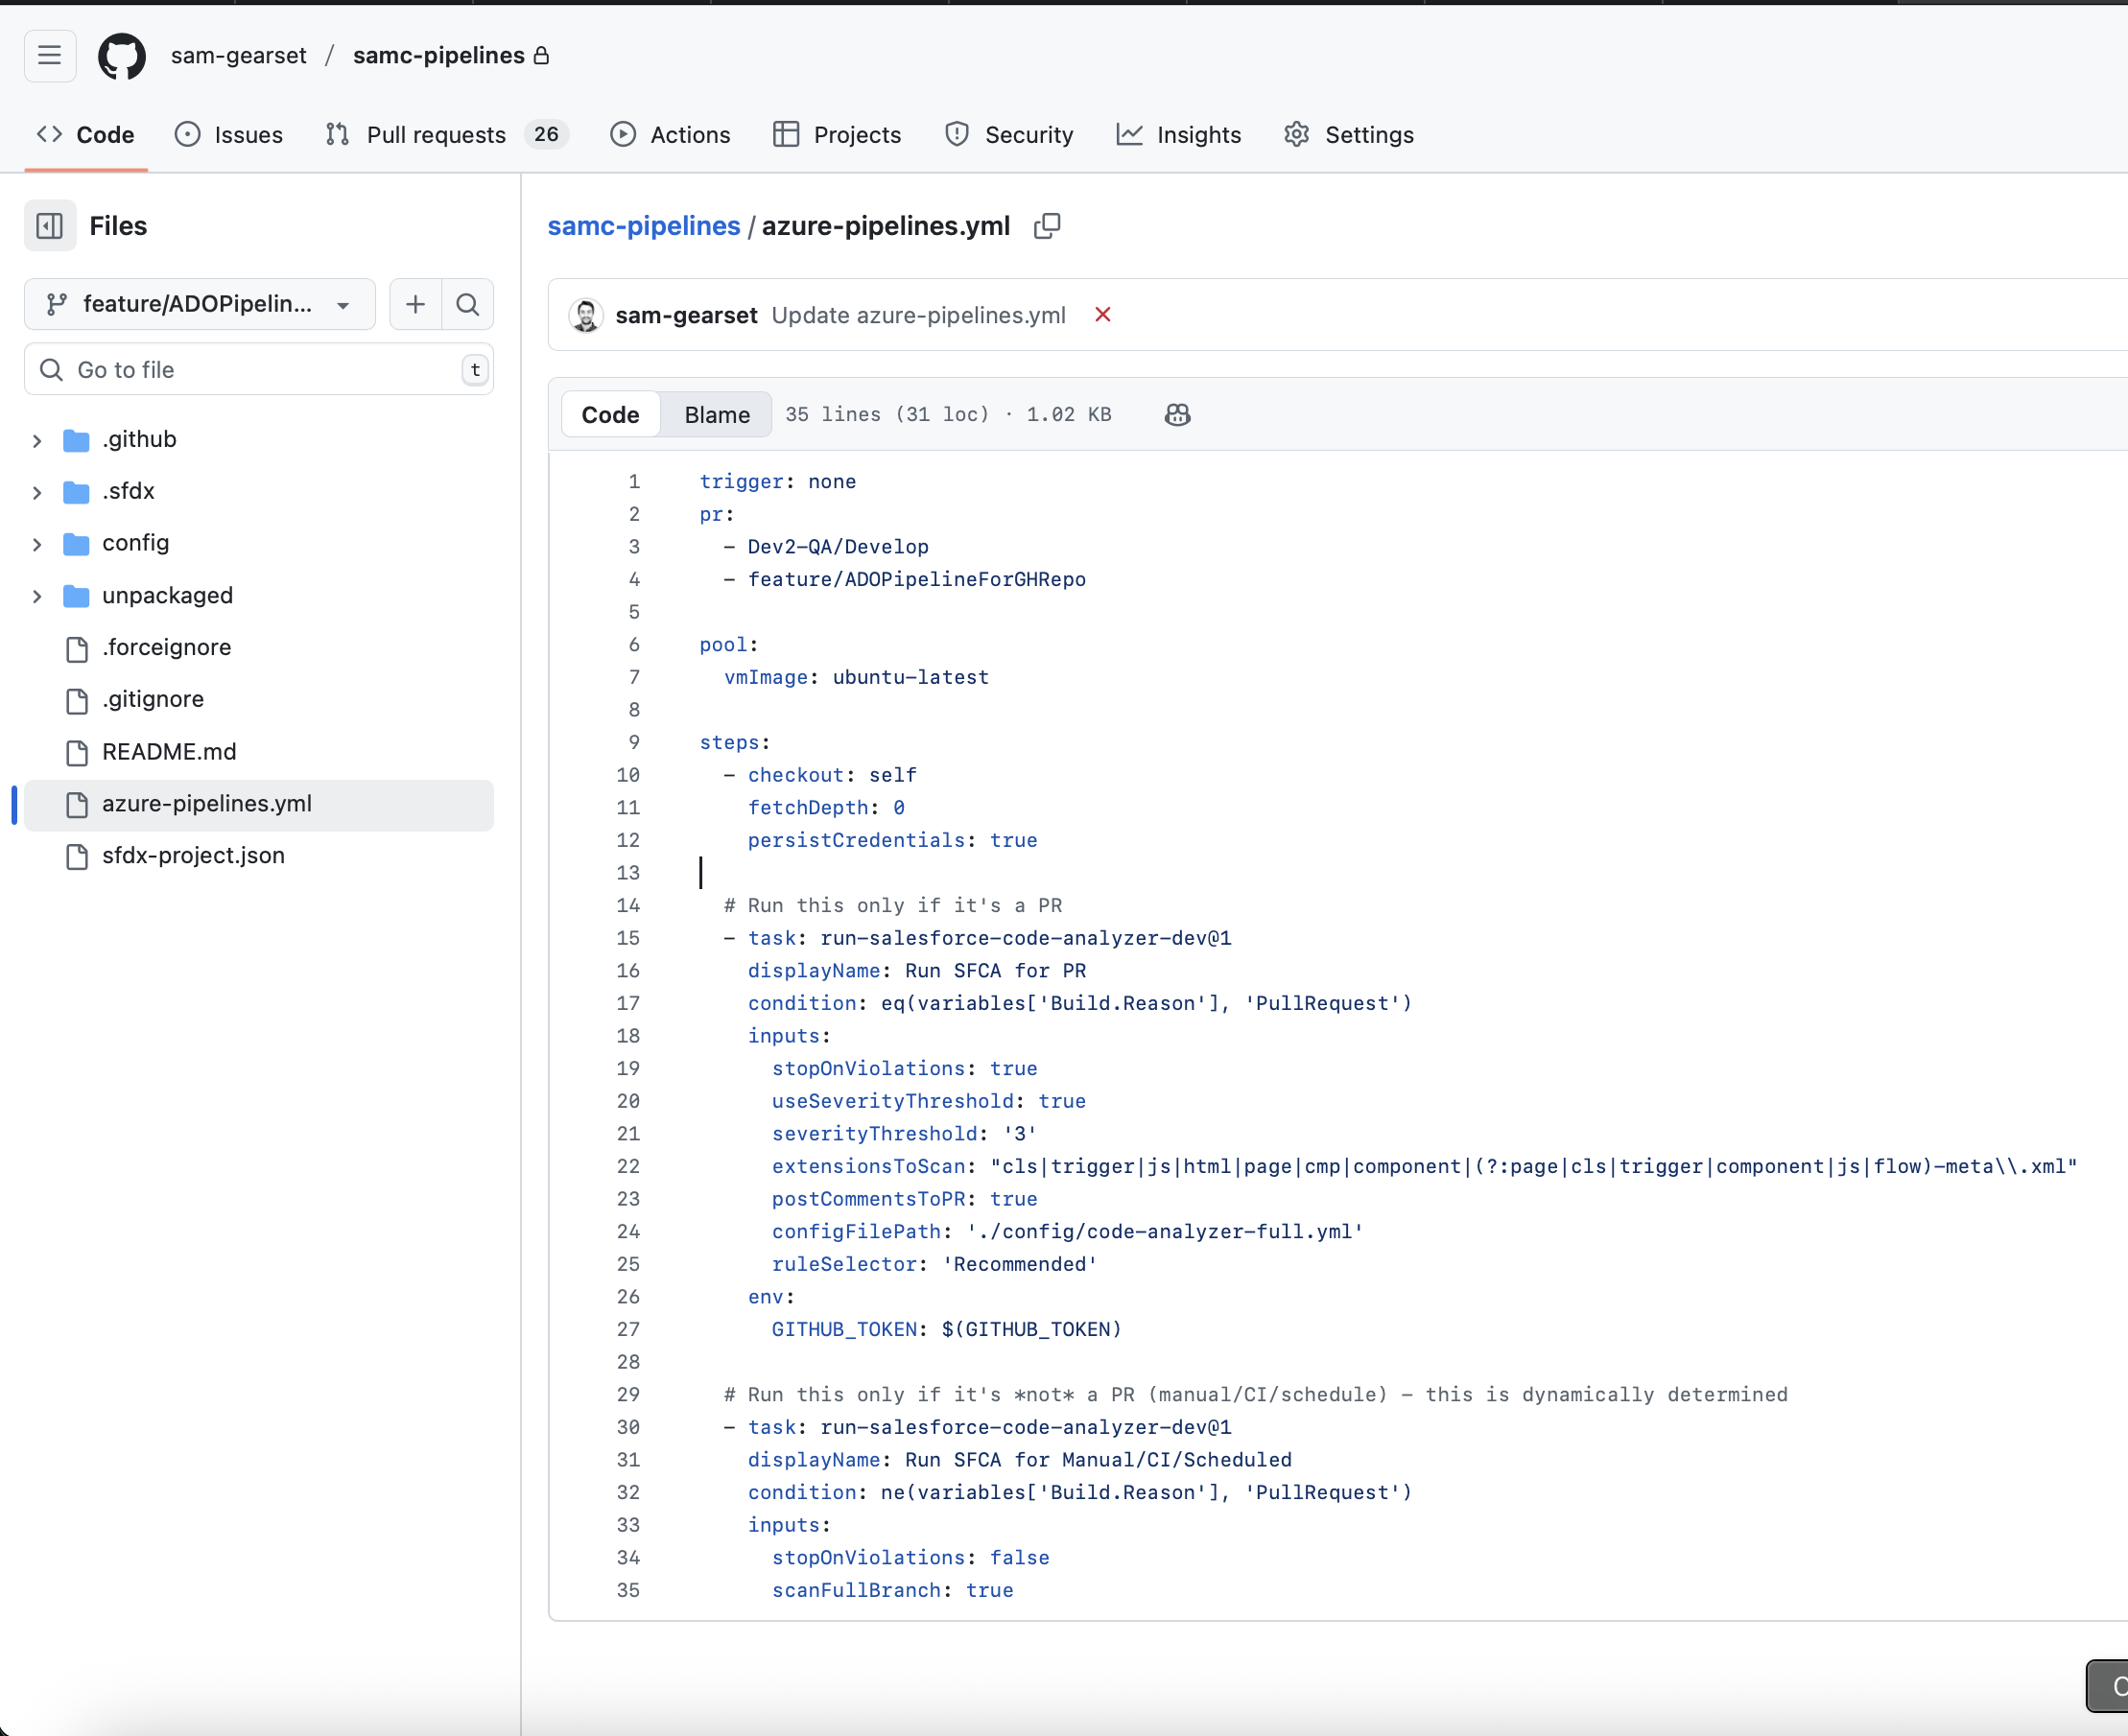Click the red failed status X icon
The height and width of the screenshot is (1736, 2128).
pyautogui.click(x=1102, y=315)
